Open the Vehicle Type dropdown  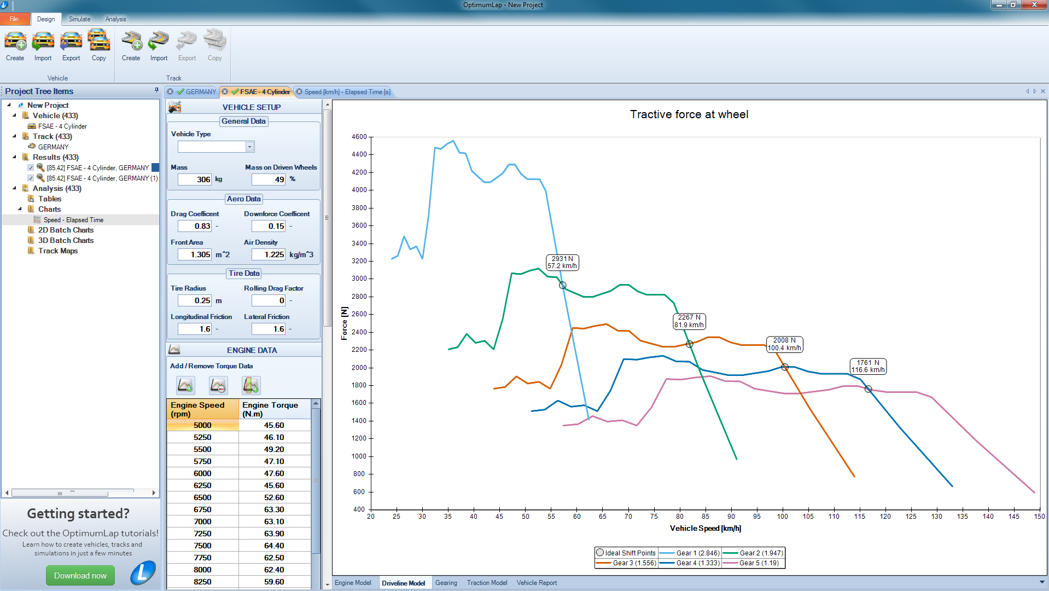249,147
